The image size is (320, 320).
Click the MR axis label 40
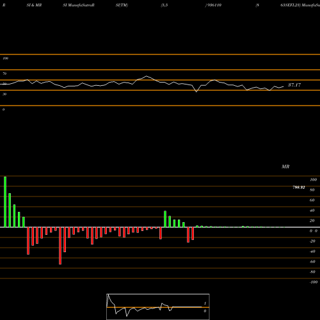click(x=312, y=211)
